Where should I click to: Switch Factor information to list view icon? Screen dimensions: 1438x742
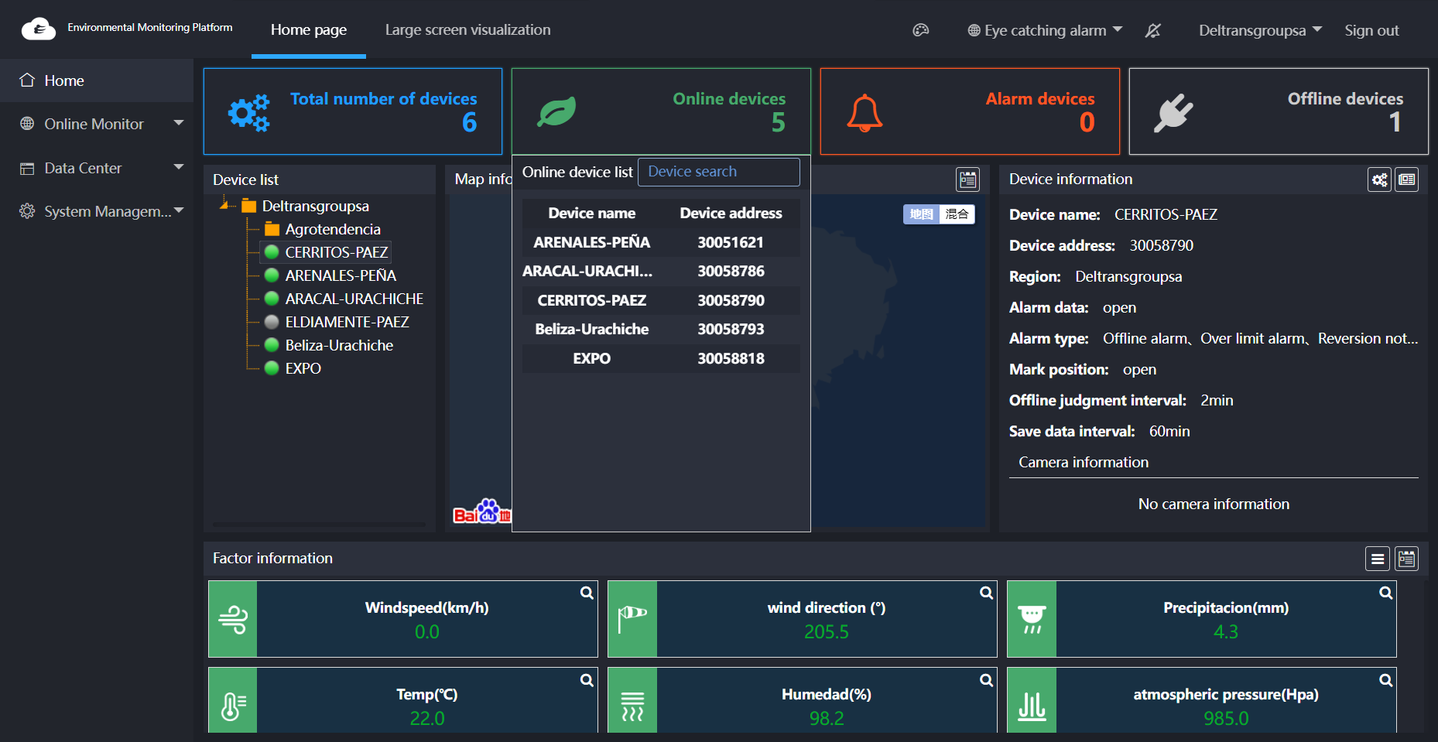pos(1378,559)
